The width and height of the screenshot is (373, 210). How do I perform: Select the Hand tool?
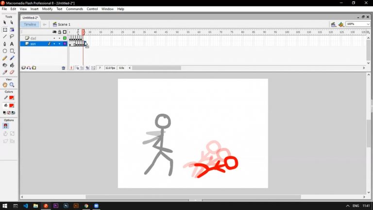click(x=5, y=85)
